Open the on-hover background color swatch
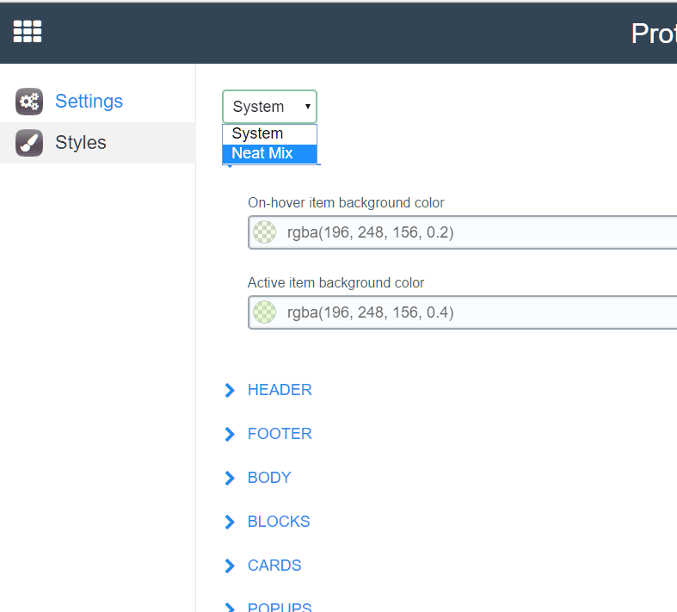This screenshot has height=612, width=677. coord(265,232)
